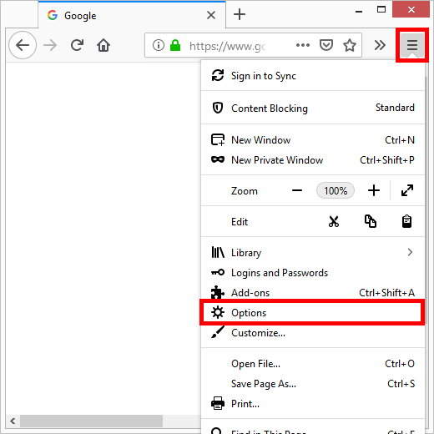This screenshot has width=434, height=434.
Task: Click the forward navigation arrow
Action: tap(50, 45)
